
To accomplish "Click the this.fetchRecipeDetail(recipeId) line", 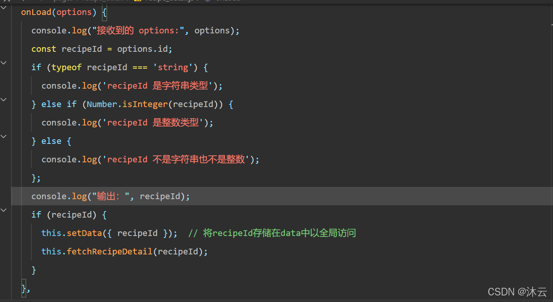I will tap(125, 252).
